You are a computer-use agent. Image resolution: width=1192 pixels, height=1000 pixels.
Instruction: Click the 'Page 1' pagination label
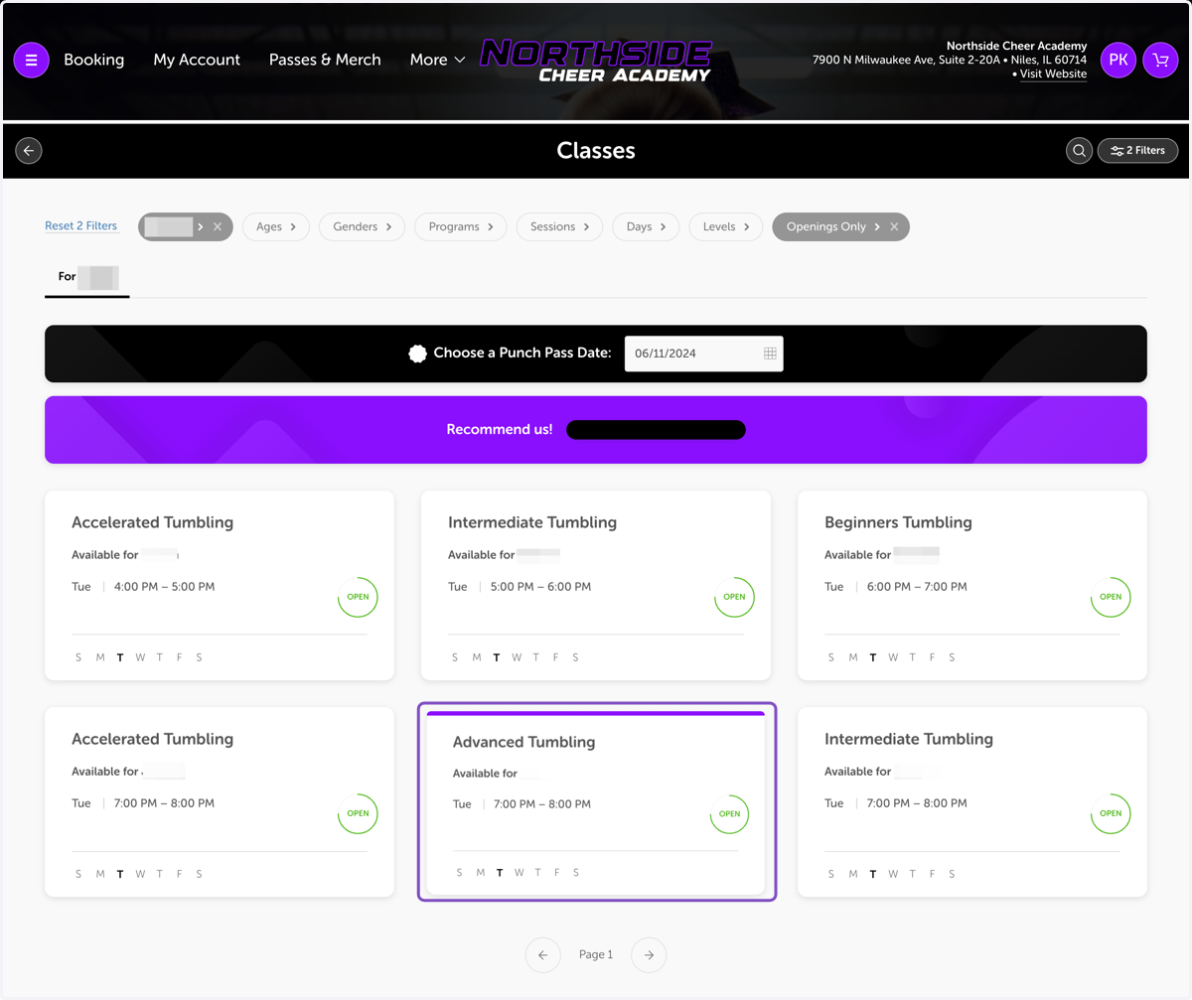pyautogui.click(x=596, y=954)
